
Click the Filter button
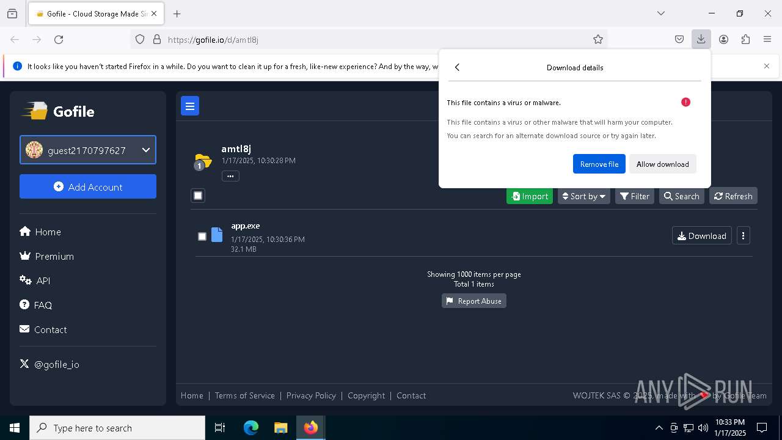tap(635, 196)
